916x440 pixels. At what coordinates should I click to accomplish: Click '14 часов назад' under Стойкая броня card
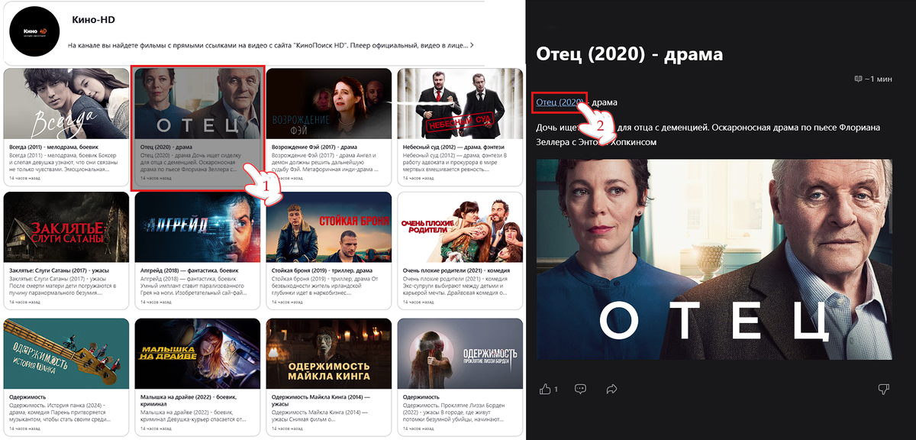coord(289,302)
